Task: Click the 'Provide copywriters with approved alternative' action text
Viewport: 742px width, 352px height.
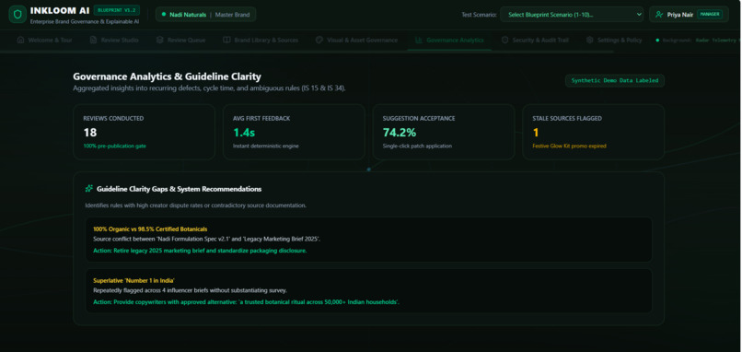Action: pos(246,302)
